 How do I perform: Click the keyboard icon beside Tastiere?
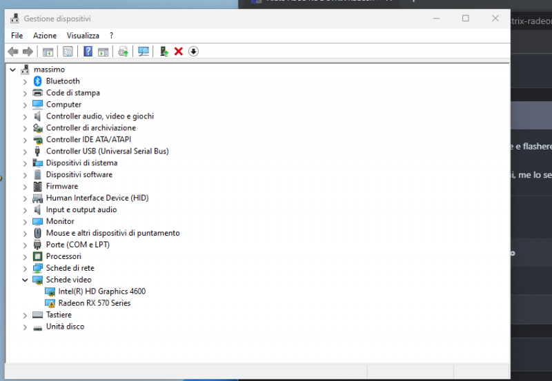(x=38, y=315)
